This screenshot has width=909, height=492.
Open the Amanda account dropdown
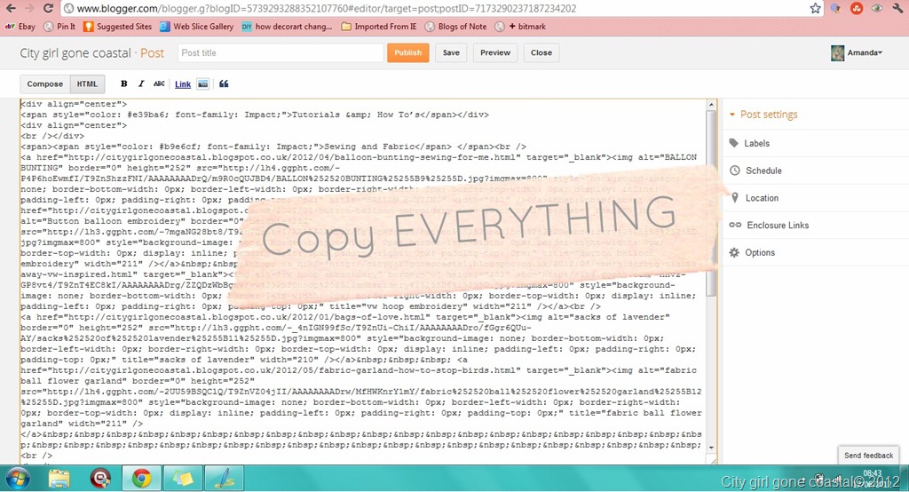[x=865, y=52]
